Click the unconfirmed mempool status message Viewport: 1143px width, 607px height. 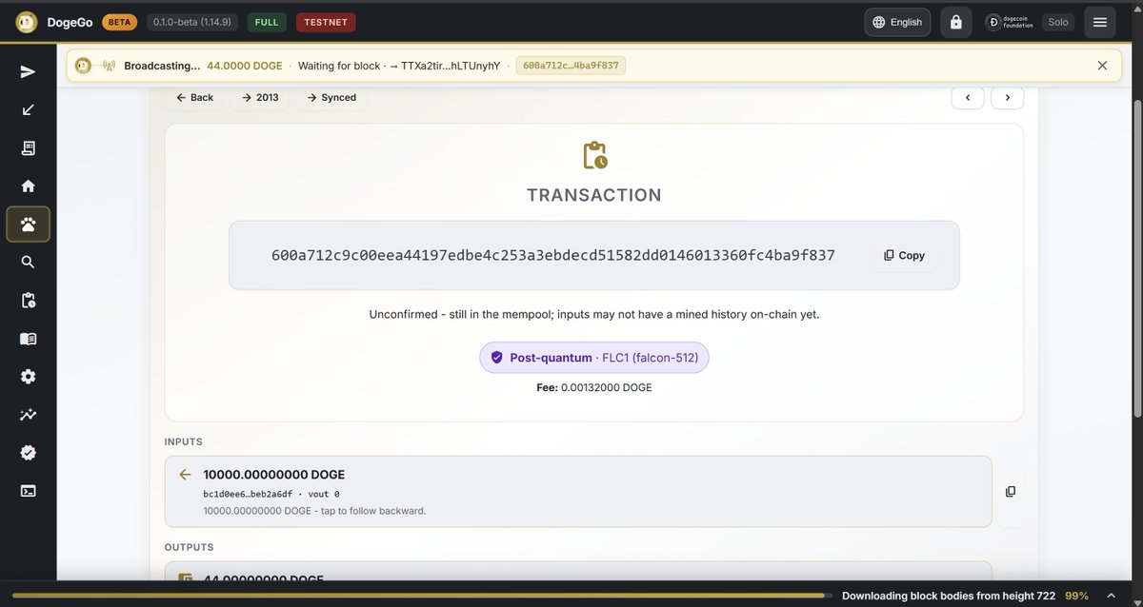[x=594, y=314]
